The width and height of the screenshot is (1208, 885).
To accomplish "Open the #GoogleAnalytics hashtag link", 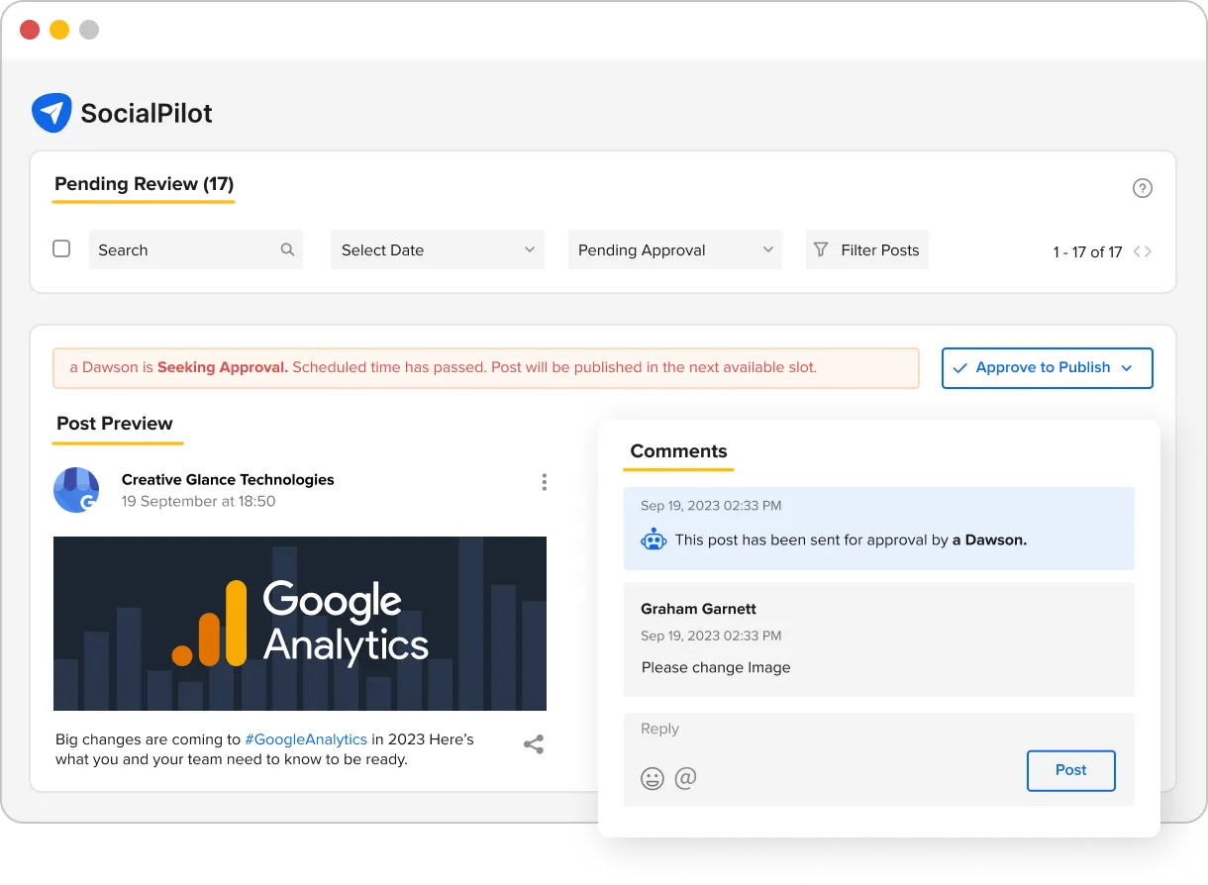I will pos(306,738).
